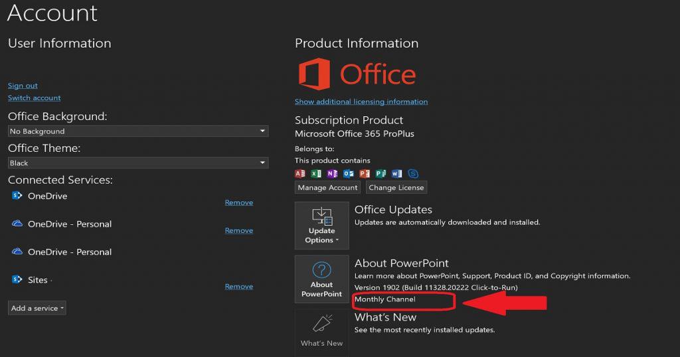The height and width of the screenshot is (357, 680).
Task: Click the Belongs to label
Action: click(314, 149)
